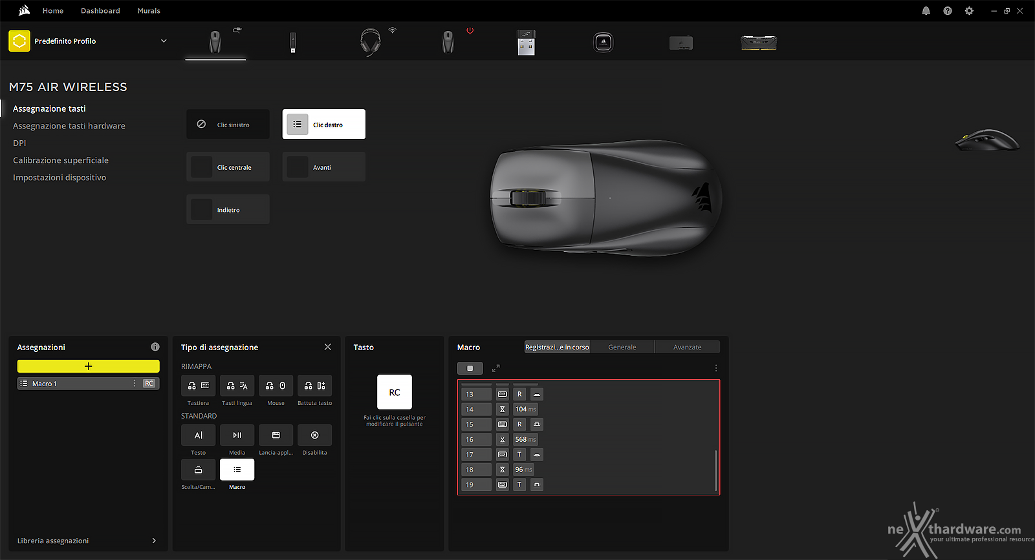This screenshot has width=1035, height=560.
Task: Open iCUE settings gear
Action: (969, 11)
